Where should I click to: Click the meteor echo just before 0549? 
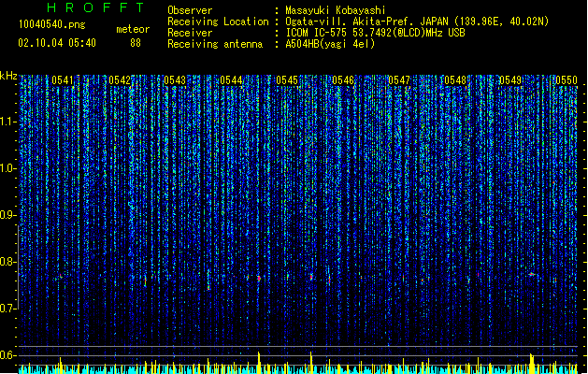tap(531, 275)
